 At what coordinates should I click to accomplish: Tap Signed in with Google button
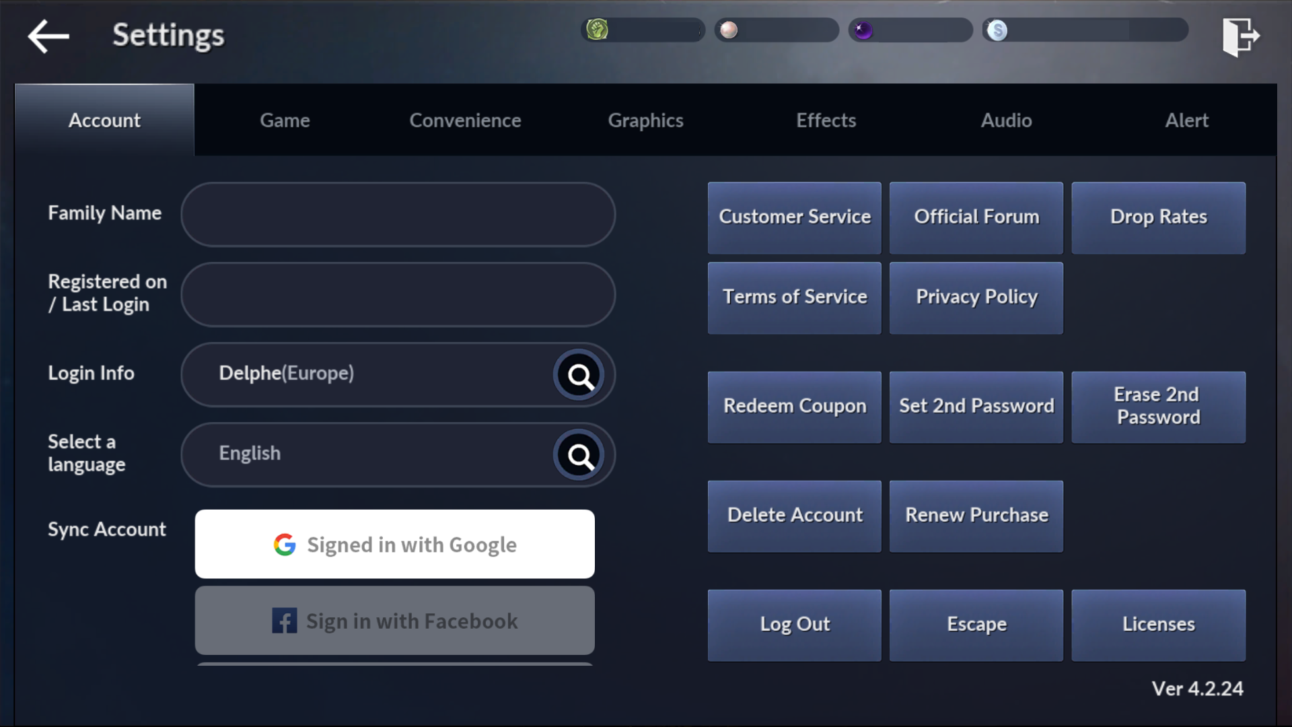tap(395, 544)
